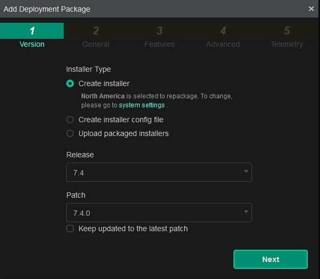Click the Patch dropdown arrow
The width and height of the screenshot is (320, 279).
pos(246,212)
